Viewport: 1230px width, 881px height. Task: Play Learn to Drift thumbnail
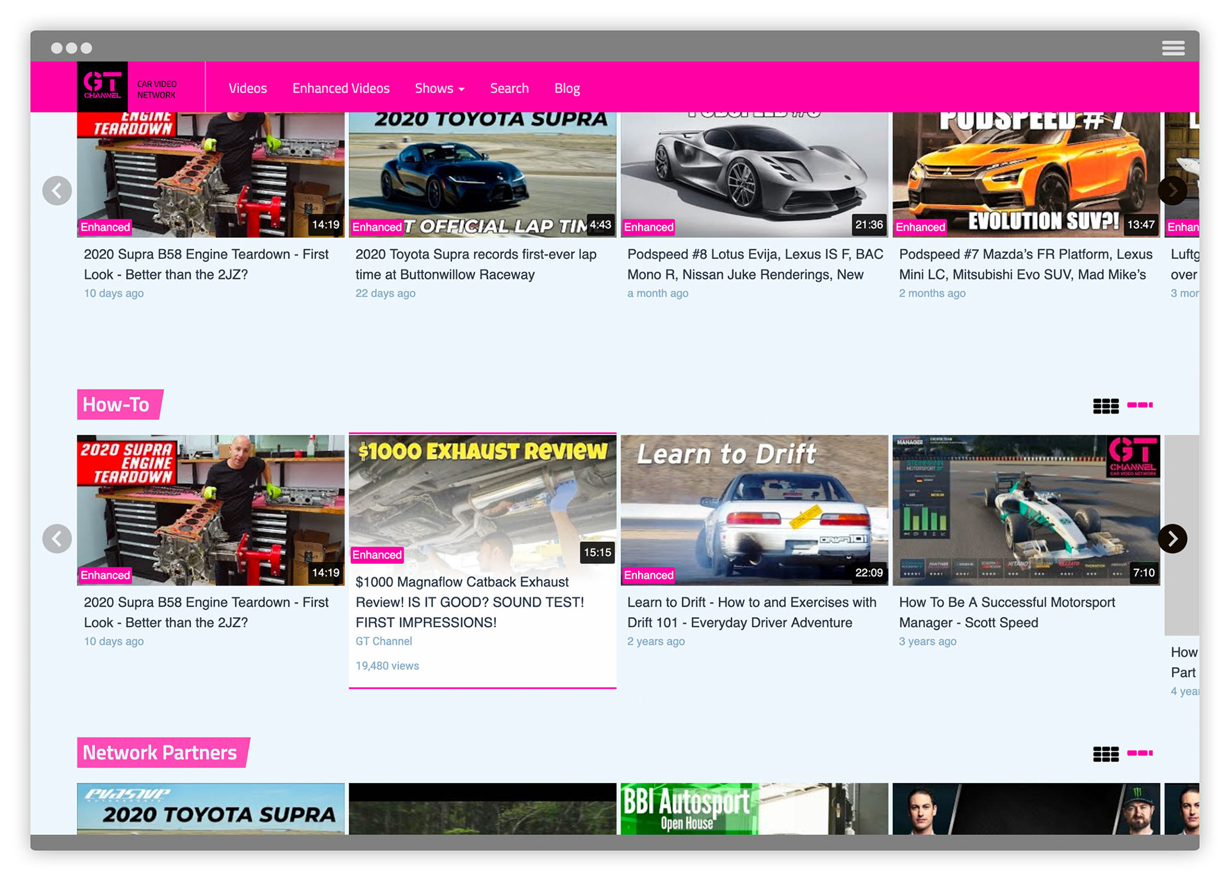click(754, 510)
